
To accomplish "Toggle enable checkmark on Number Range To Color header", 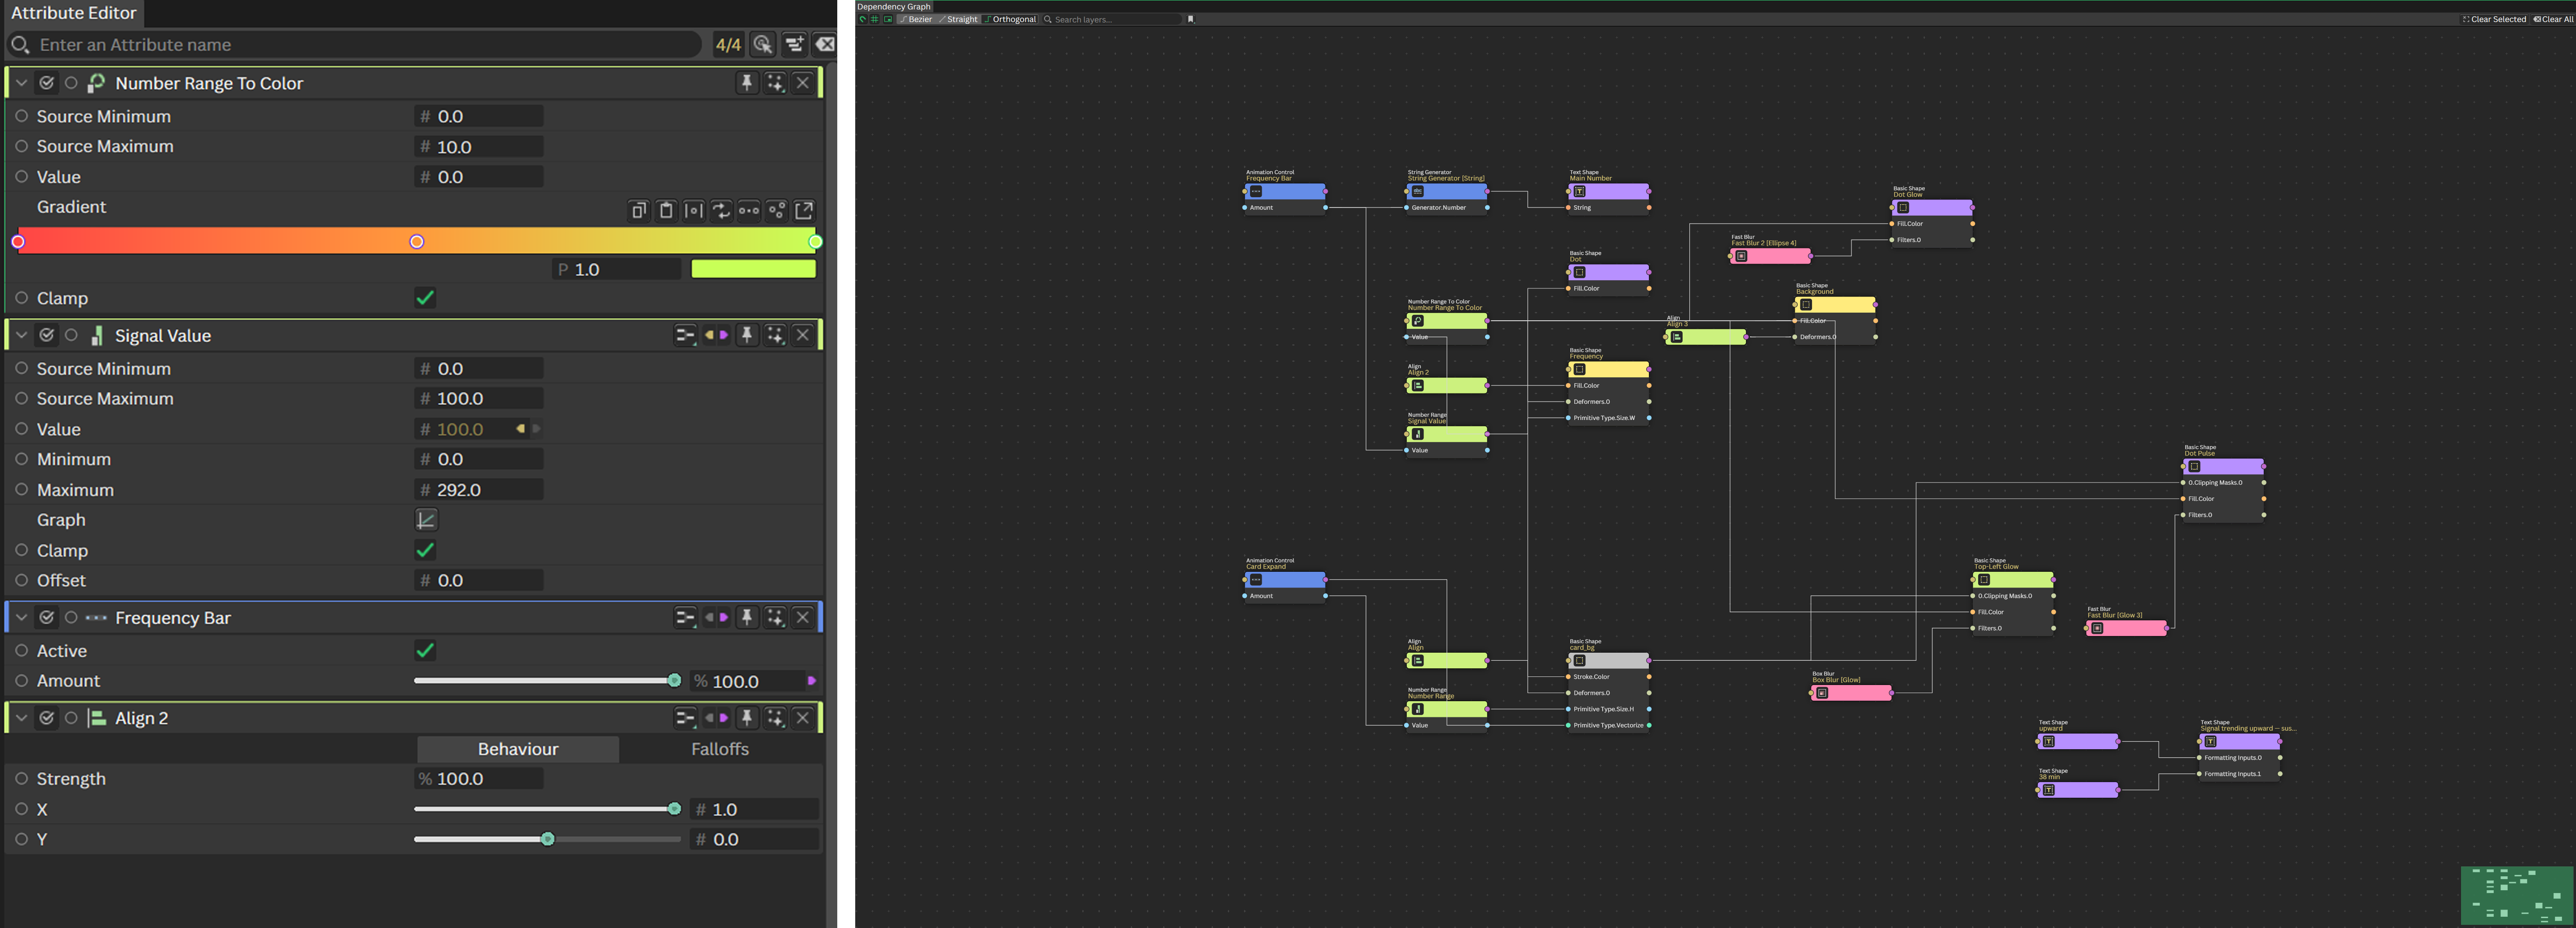I will 47,83.
